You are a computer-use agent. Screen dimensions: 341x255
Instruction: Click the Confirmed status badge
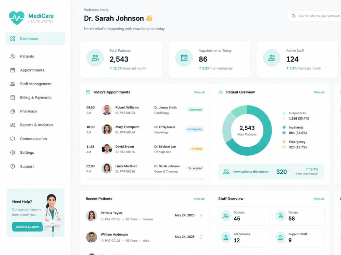tap(195, 110)
